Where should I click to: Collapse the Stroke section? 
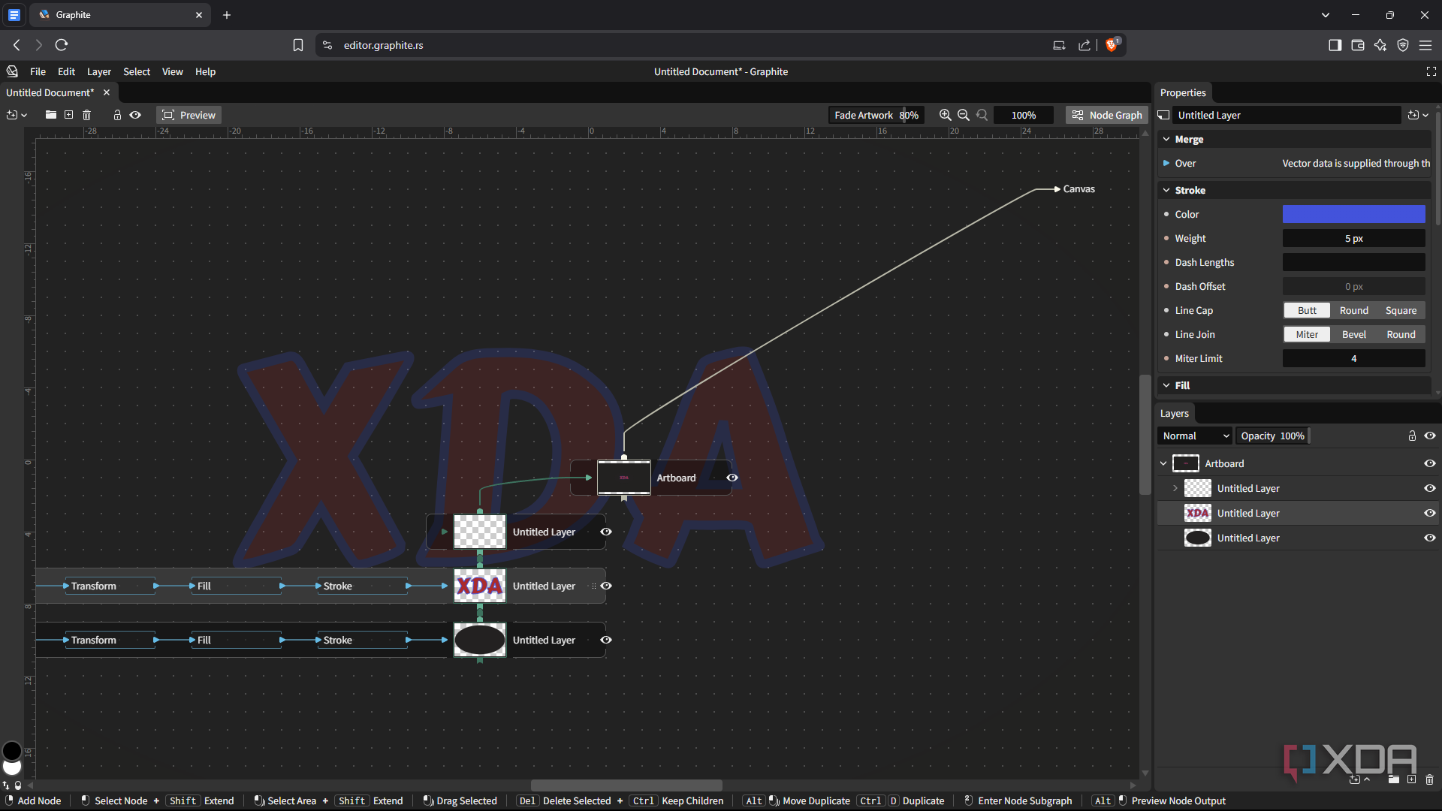tap(1166, 191)
